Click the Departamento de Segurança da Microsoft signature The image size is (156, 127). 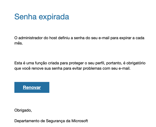[x=51, y=121]
